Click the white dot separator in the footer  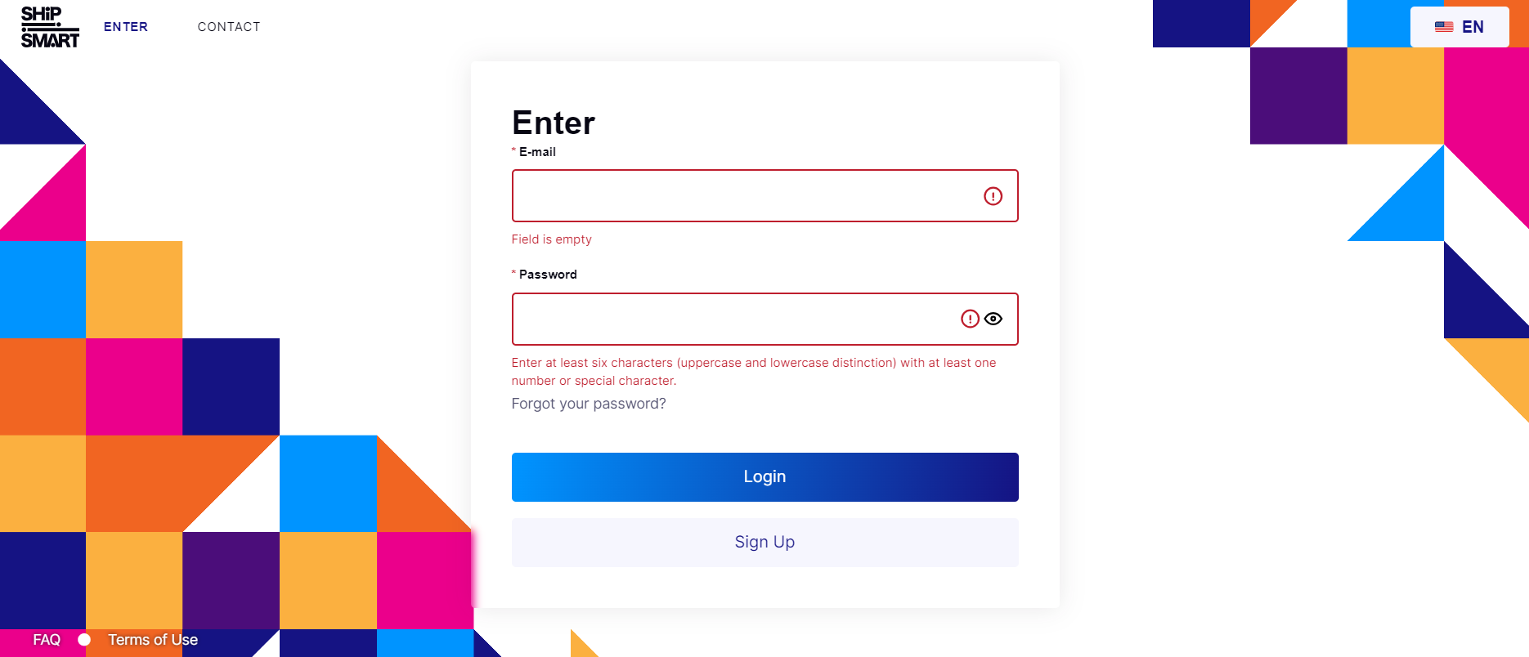[84, 640]
